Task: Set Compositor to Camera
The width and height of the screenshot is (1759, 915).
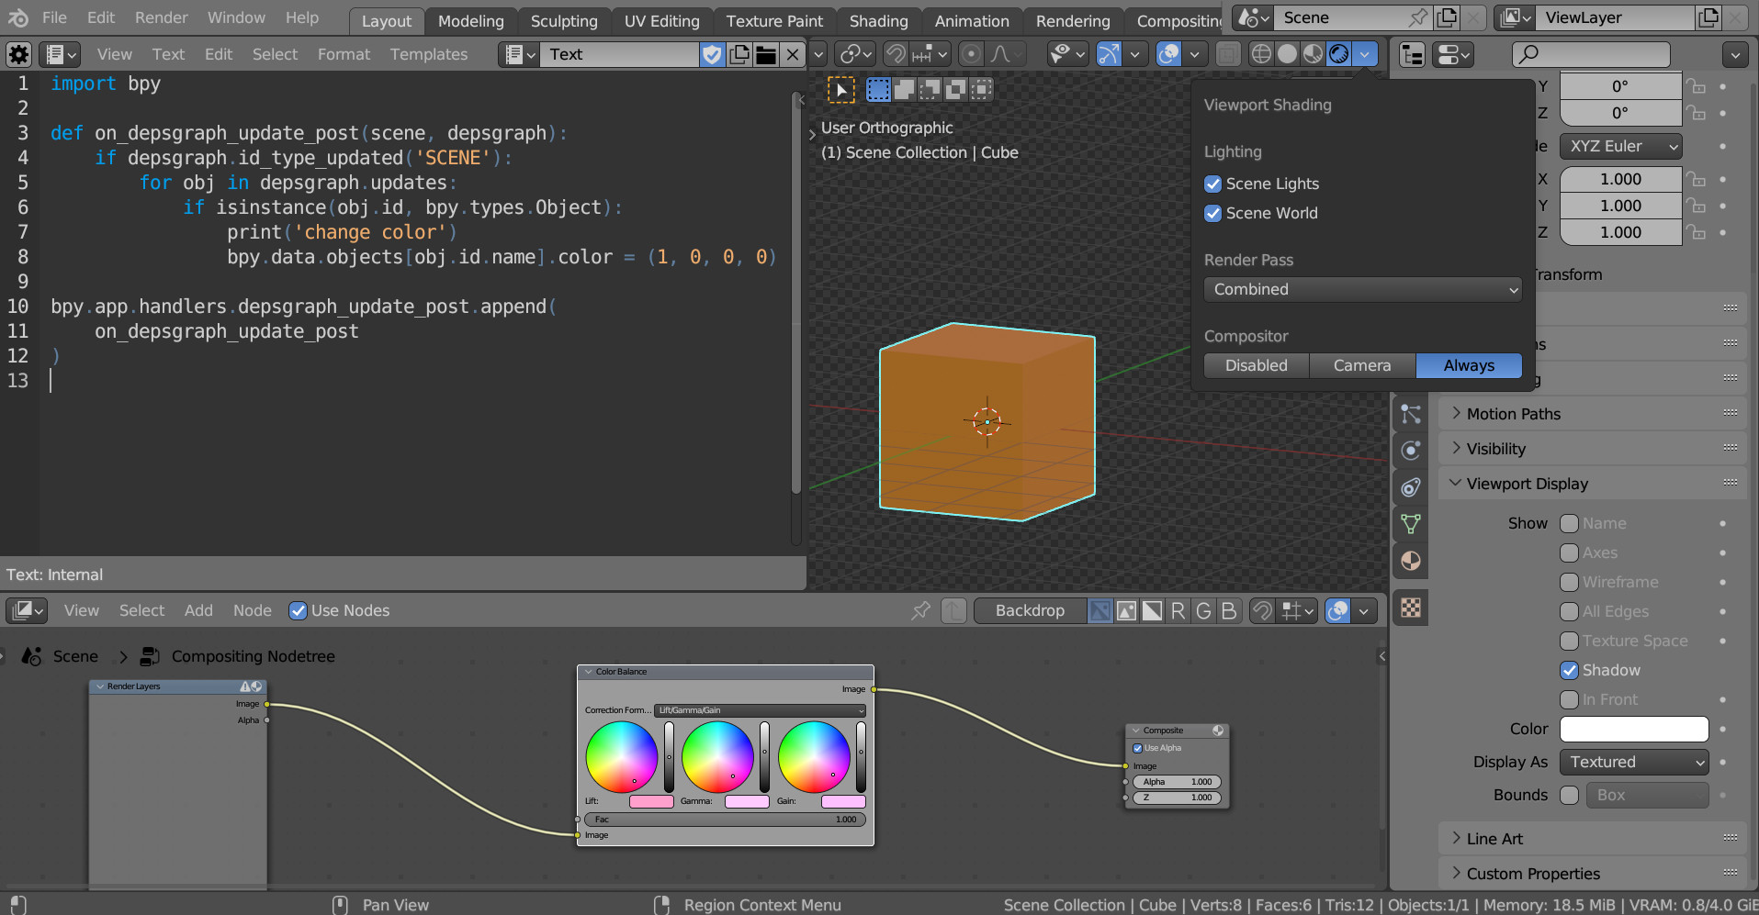Action: (1362, 365)
